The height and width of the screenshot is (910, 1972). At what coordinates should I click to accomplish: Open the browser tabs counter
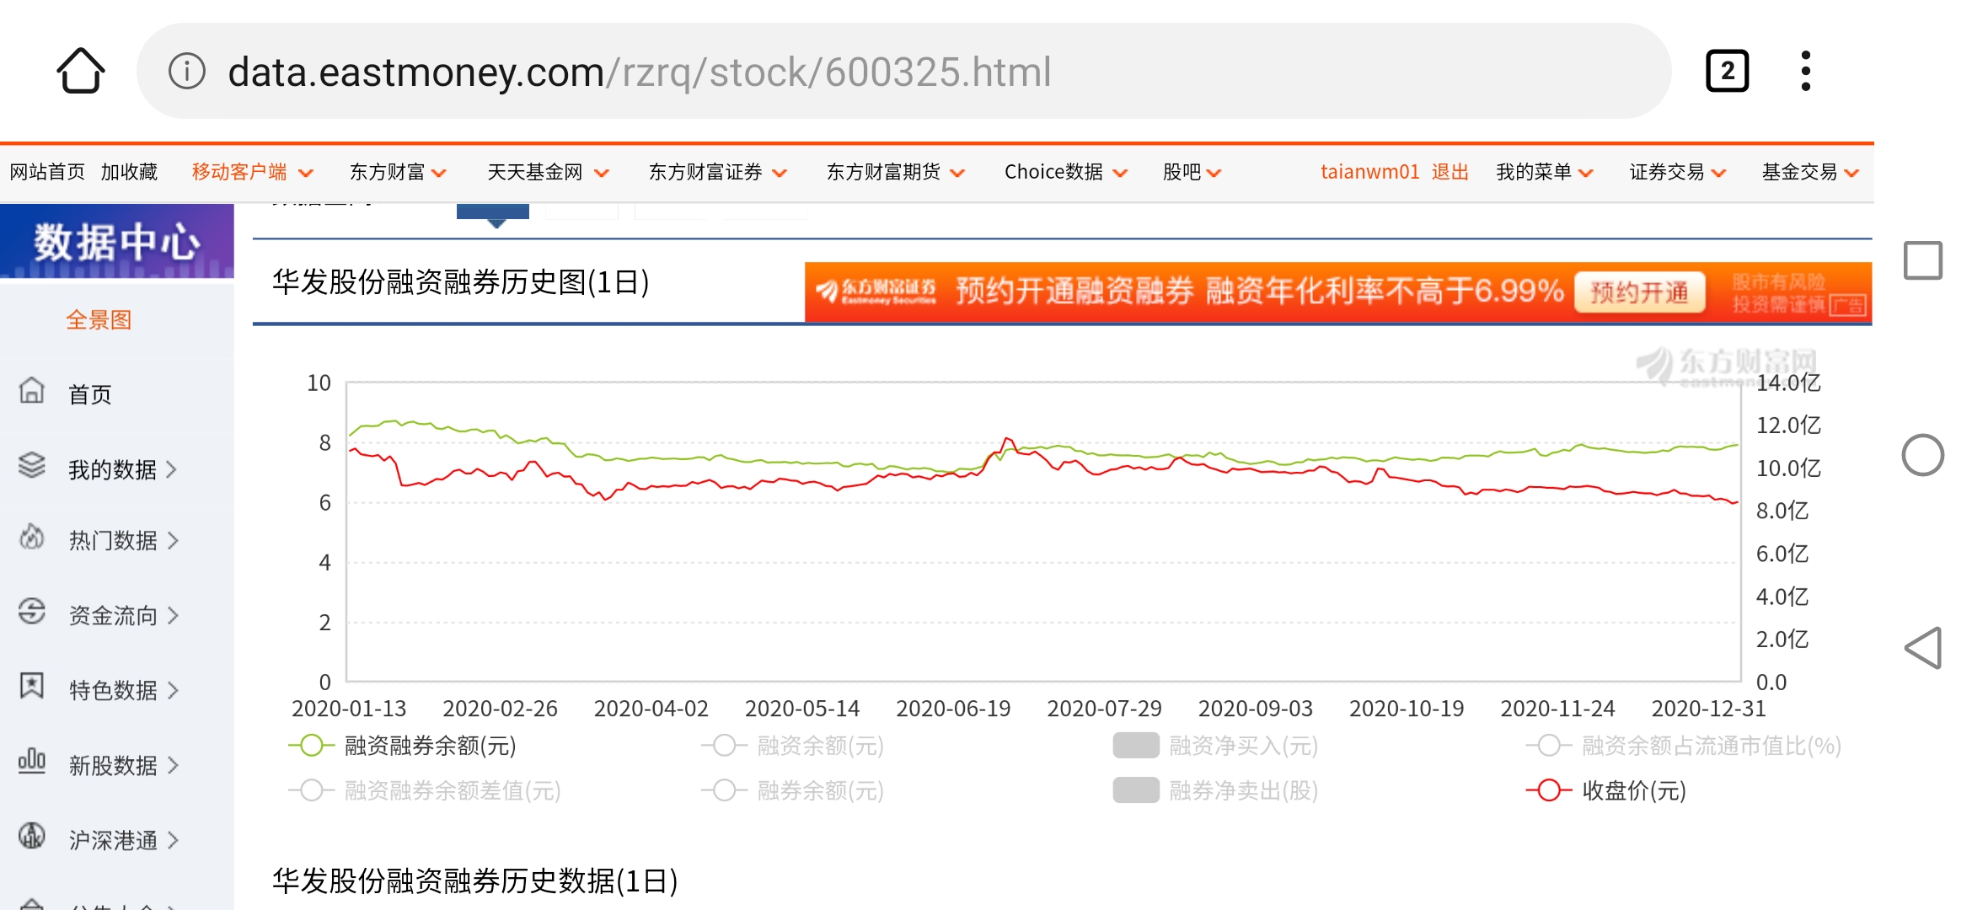pos(1727,71)
